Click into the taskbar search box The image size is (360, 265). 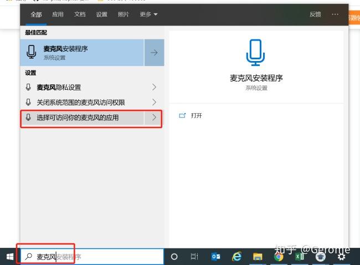pos(92,257)
